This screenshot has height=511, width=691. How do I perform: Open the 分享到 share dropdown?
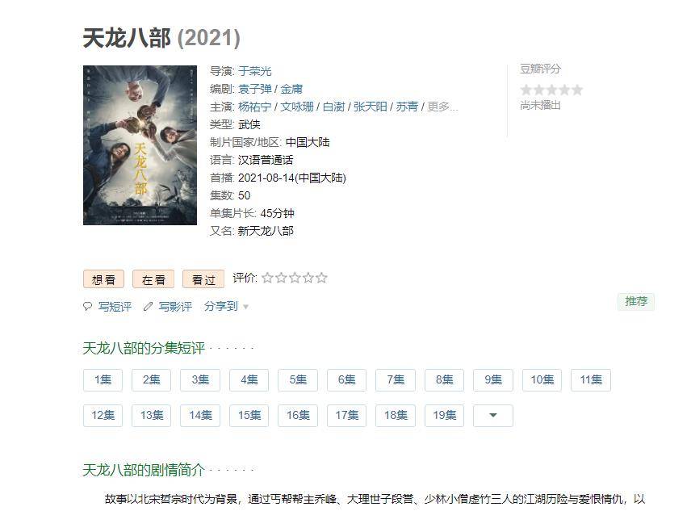(226, 307)
